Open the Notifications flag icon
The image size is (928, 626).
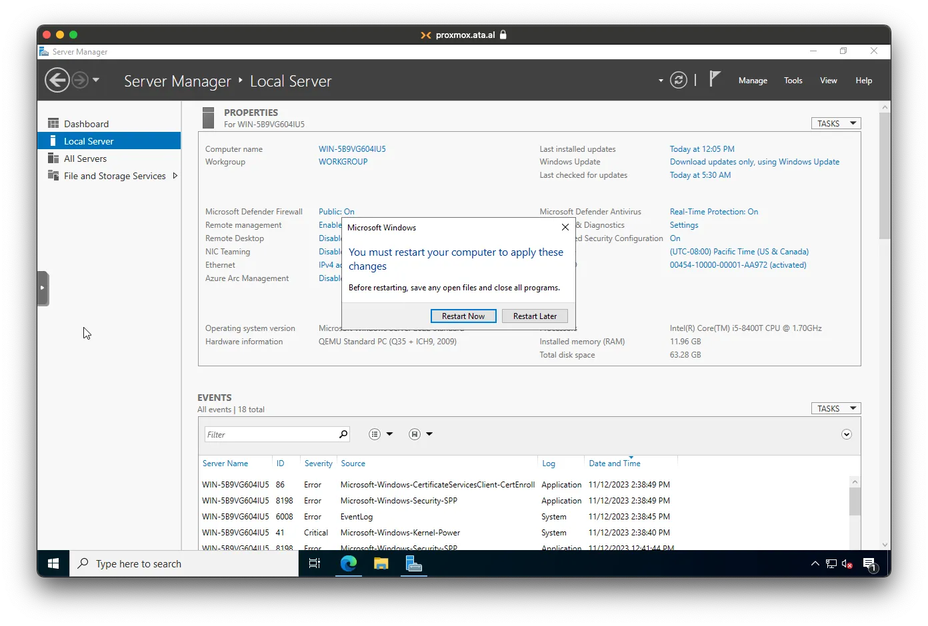[715, 79]
